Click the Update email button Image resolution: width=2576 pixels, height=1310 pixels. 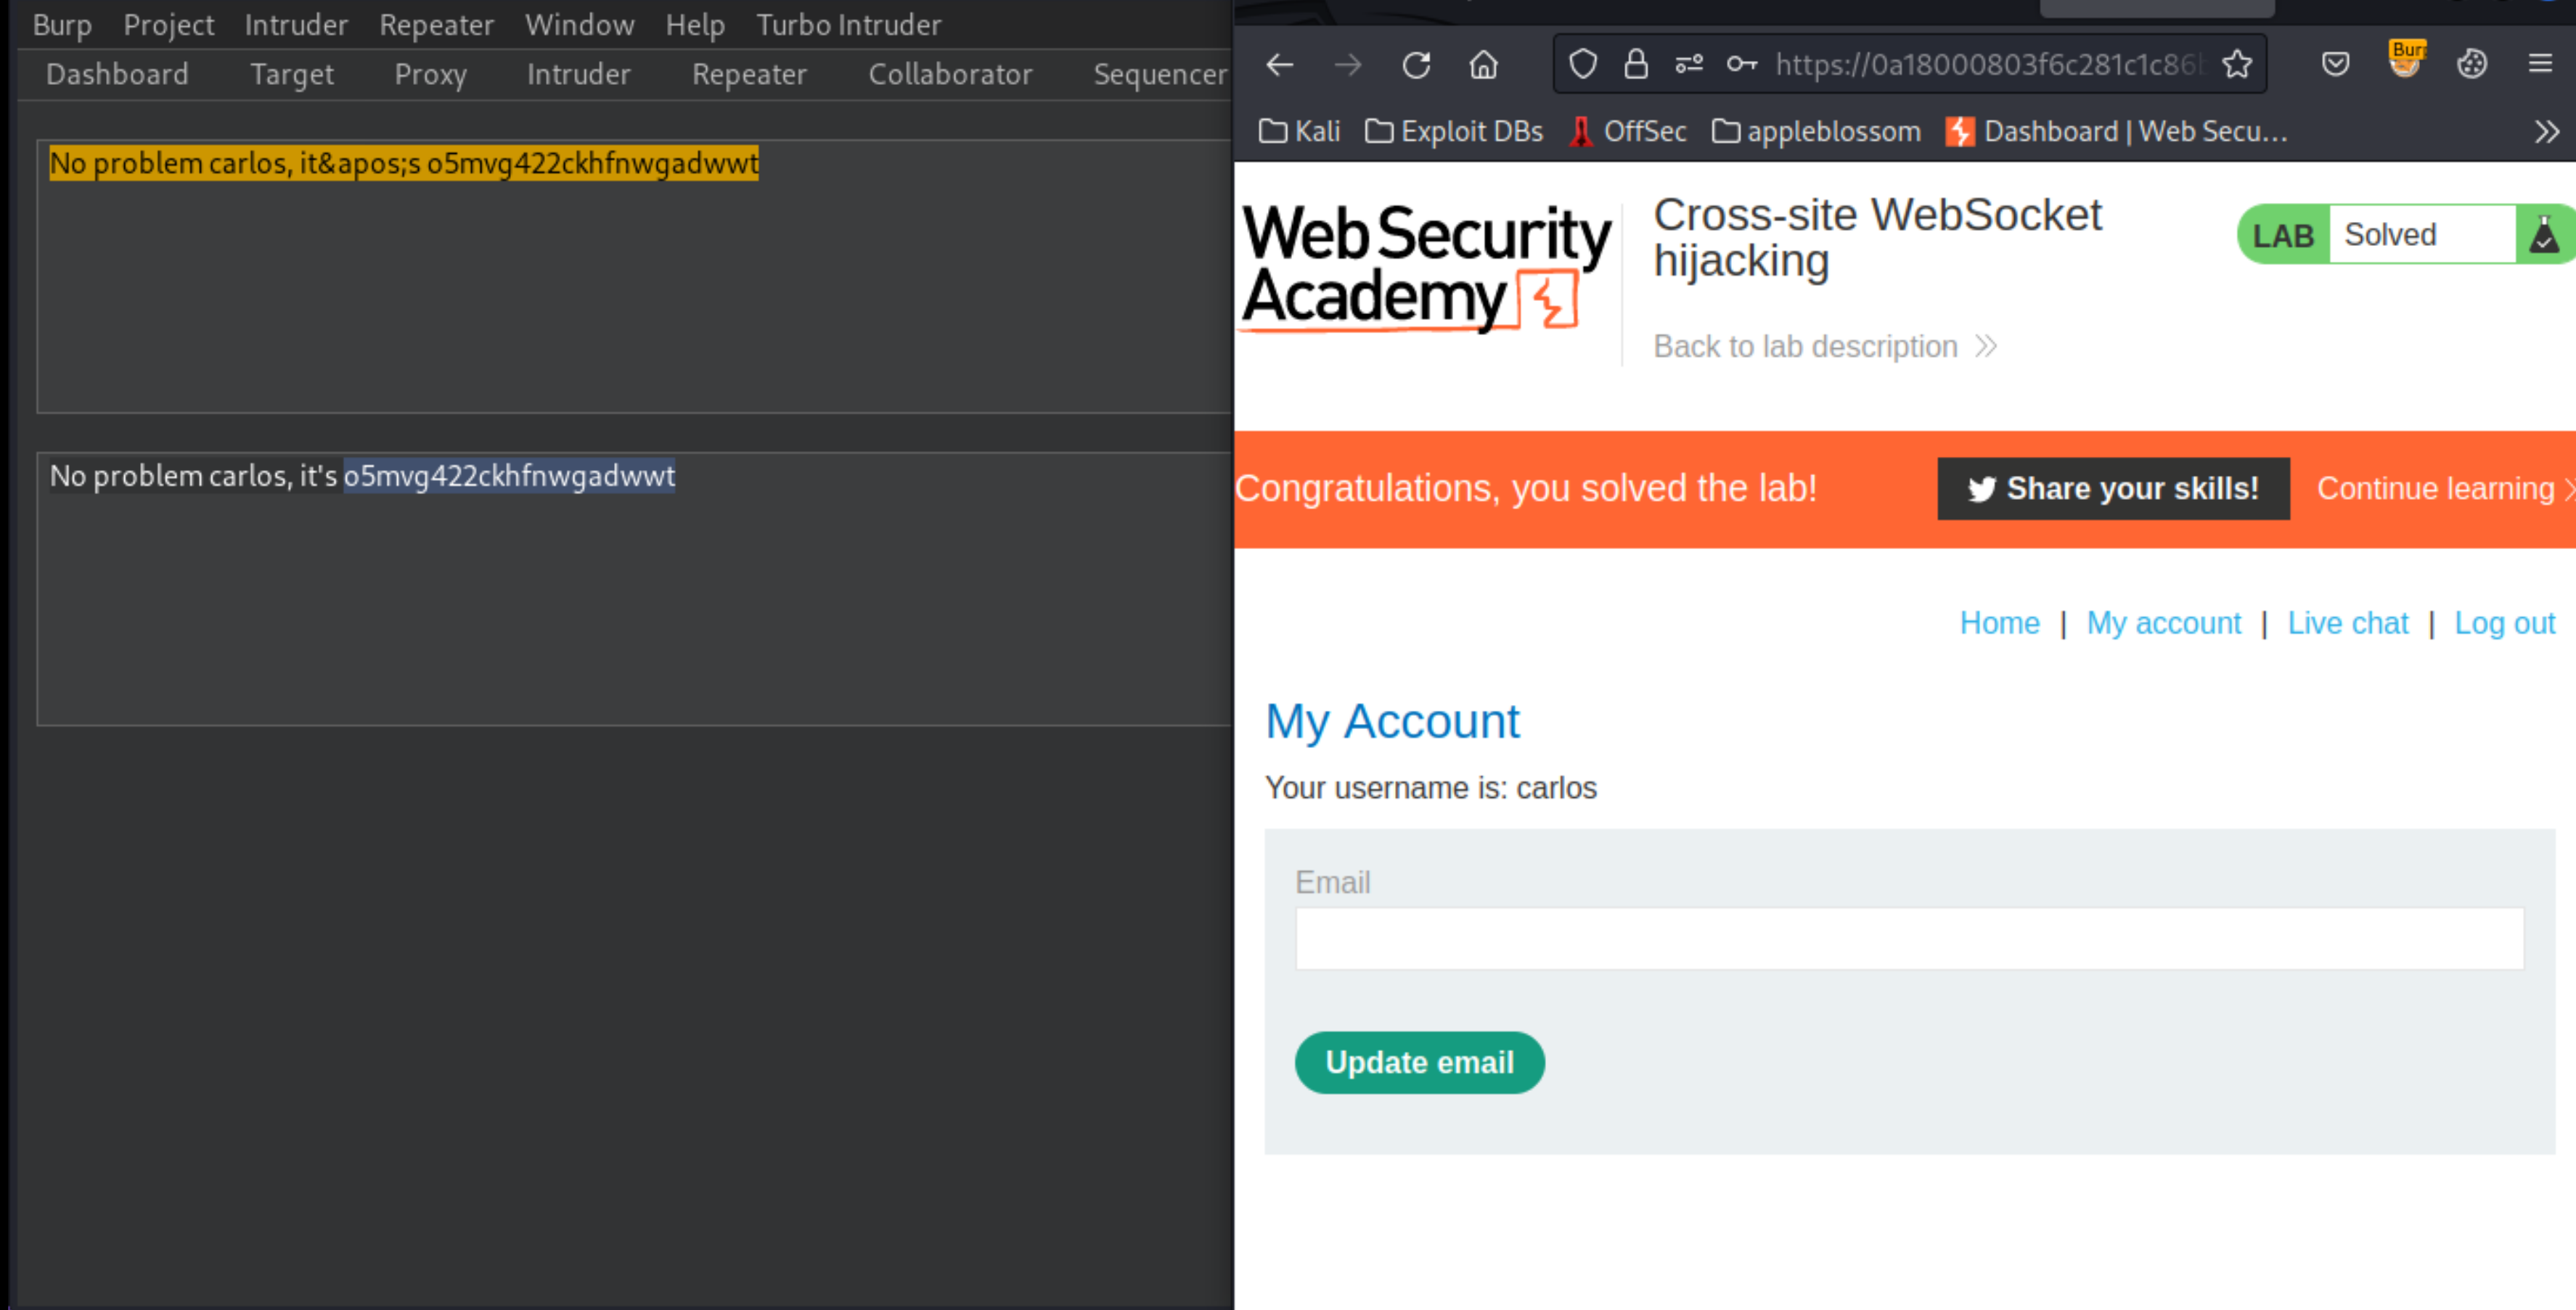pos(1419,1062)
